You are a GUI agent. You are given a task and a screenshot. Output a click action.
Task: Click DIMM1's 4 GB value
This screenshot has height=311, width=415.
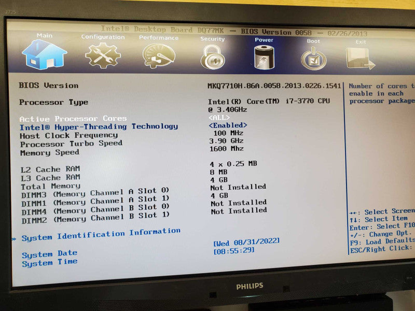click(x=219, y=196)
